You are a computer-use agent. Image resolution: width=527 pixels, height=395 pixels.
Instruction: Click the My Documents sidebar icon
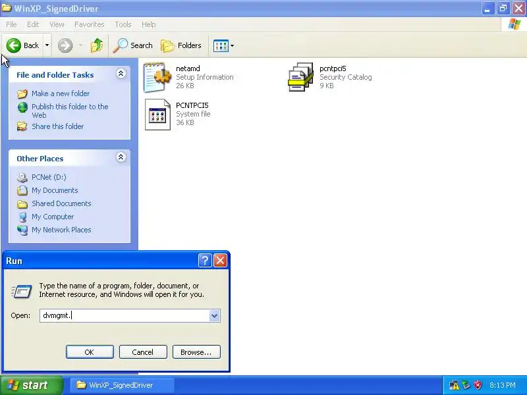22,190
